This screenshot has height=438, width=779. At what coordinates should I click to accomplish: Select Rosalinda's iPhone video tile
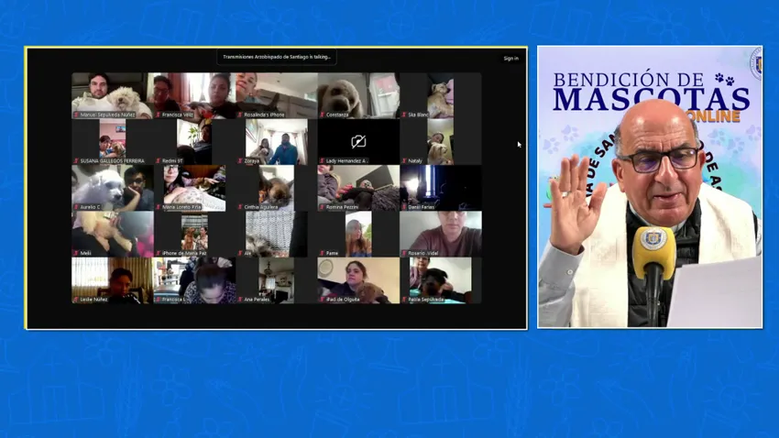[276, 95]
